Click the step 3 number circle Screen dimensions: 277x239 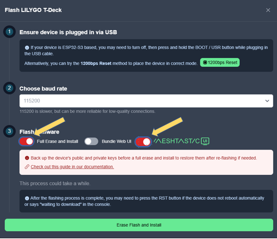9,131
